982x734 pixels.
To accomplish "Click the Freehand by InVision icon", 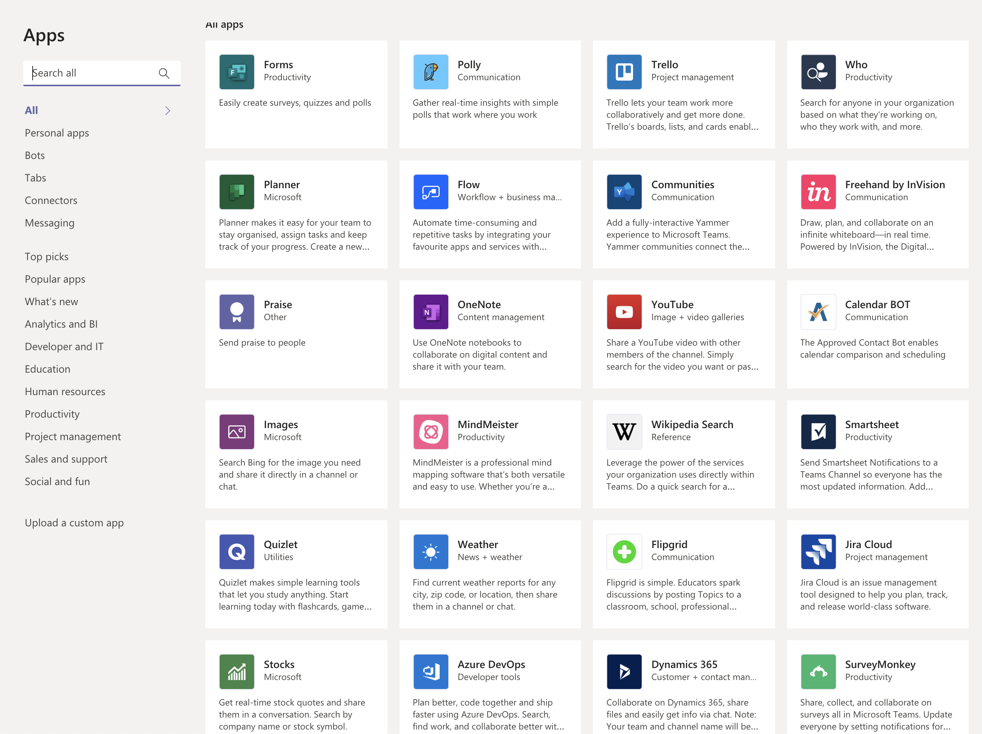I will point(818,192).
